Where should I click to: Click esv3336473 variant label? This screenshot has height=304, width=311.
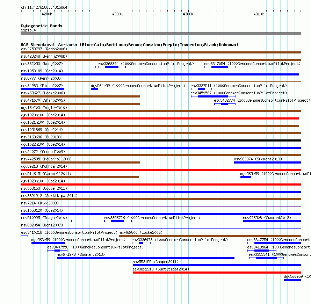[x=180, y=240]
